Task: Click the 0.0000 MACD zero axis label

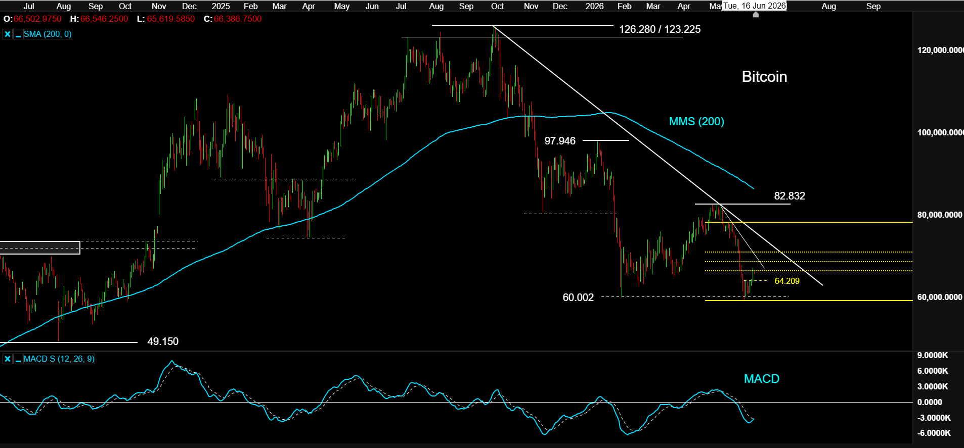Action: [930, 403]
